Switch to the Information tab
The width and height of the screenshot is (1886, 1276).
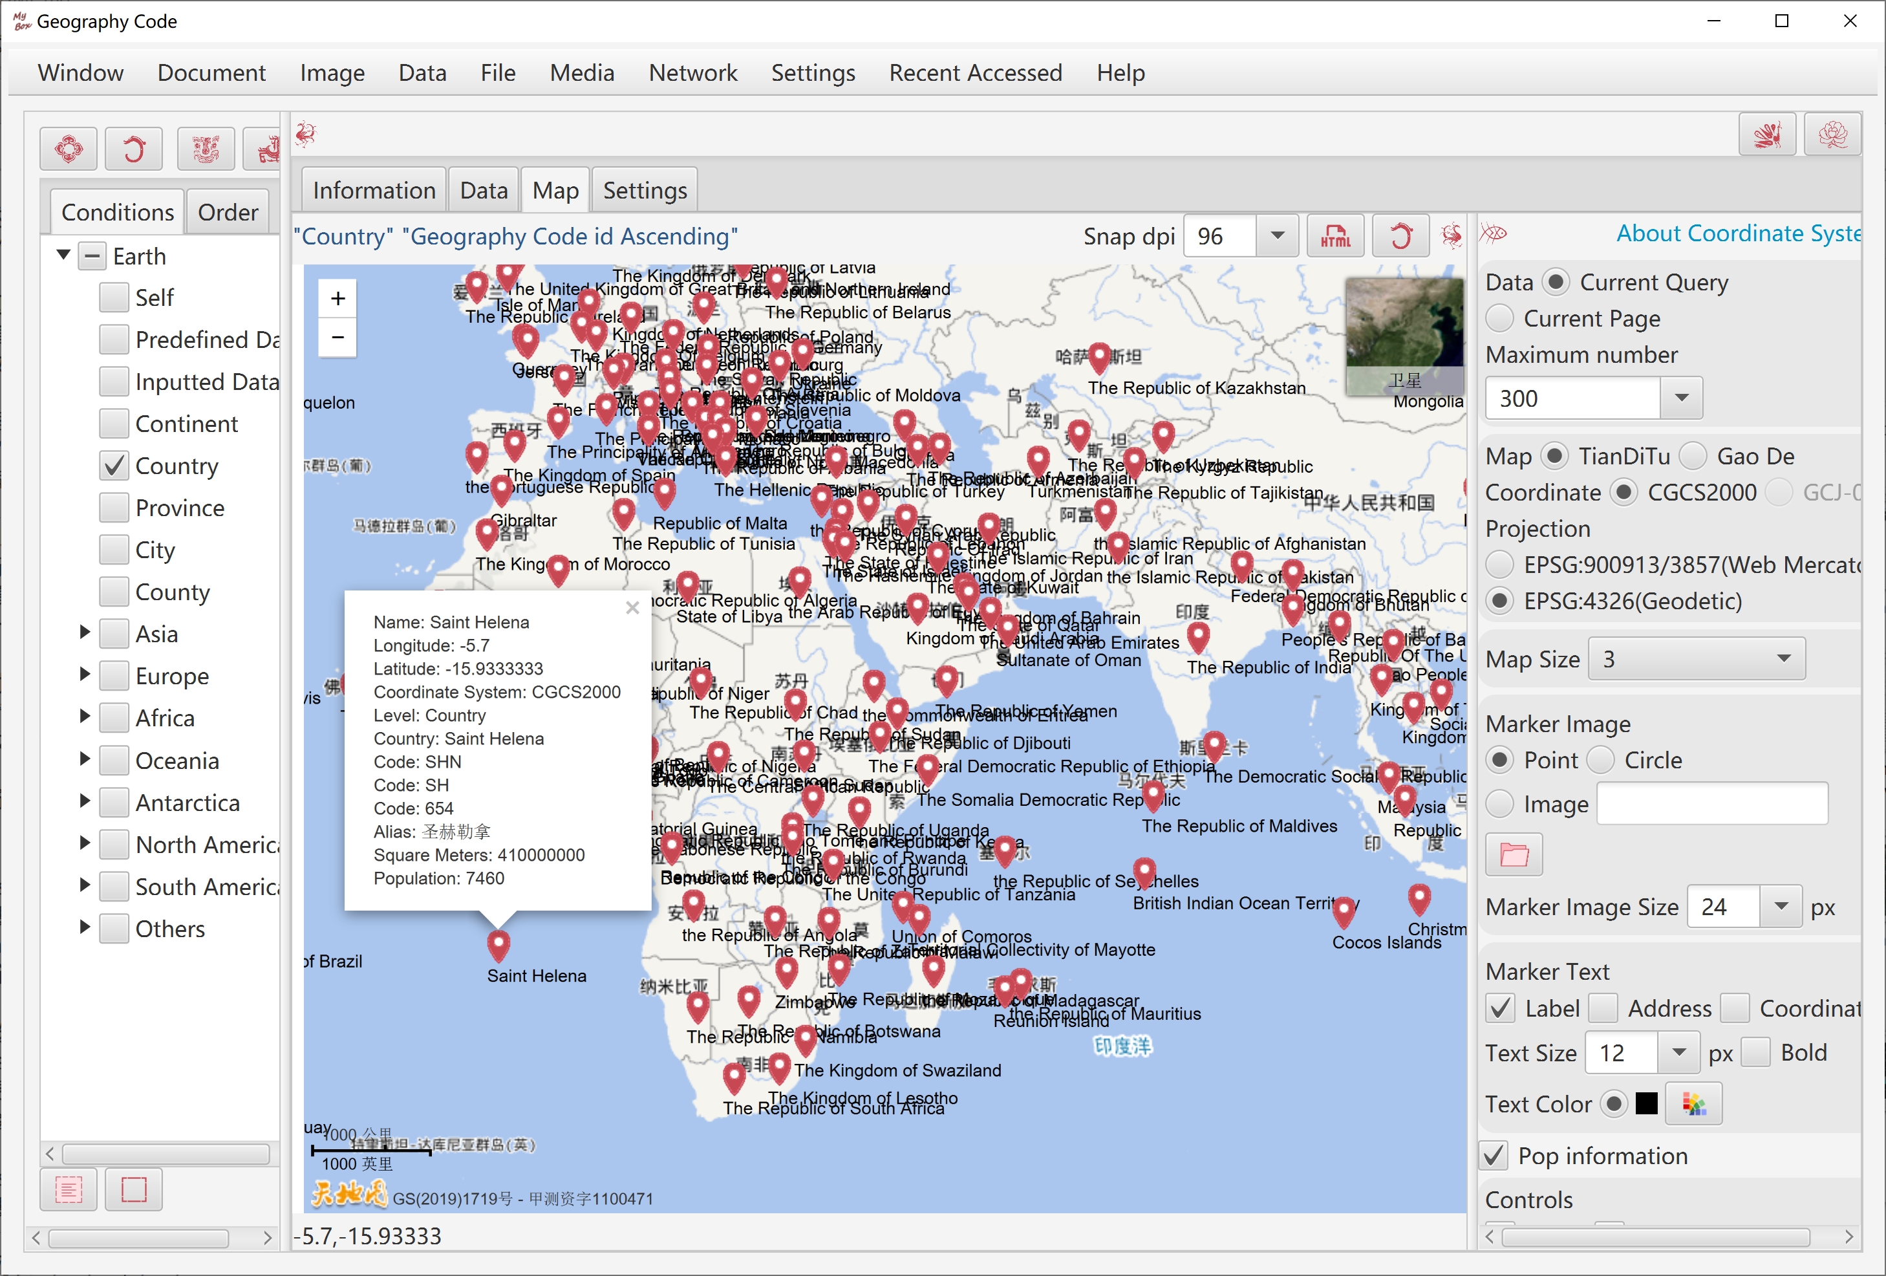(374, 191)
